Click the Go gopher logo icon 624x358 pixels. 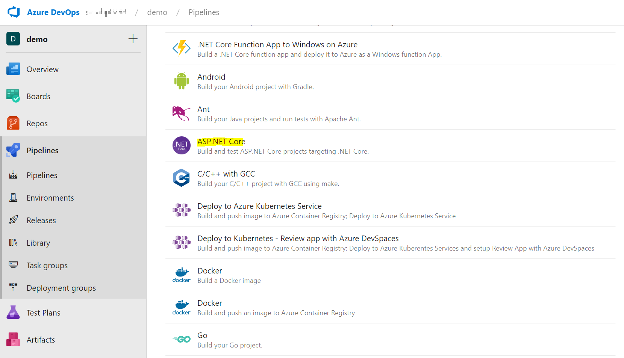coord(182,339)
